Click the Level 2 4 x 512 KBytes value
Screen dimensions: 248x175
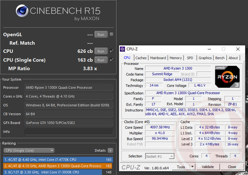coord(210,139)
